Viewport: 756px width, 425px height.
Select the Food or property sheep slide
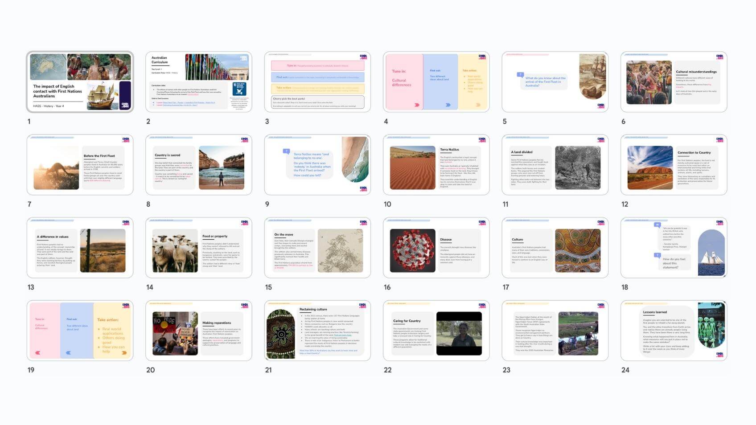[198, 248]
